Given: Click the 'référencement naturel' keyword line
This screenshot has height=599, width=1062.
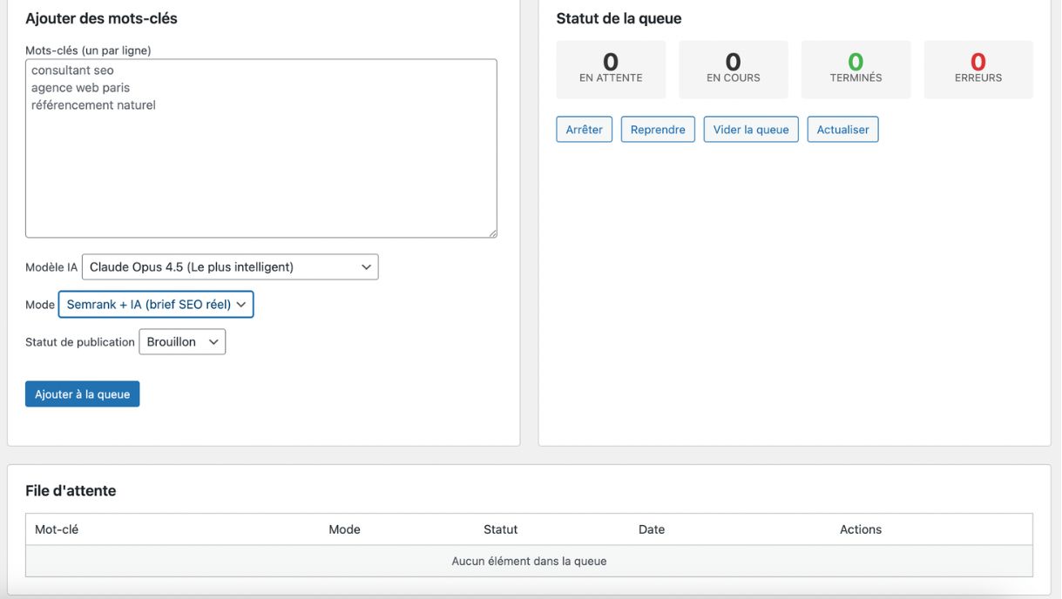Looking at the screenshot, I should point(93,105).
